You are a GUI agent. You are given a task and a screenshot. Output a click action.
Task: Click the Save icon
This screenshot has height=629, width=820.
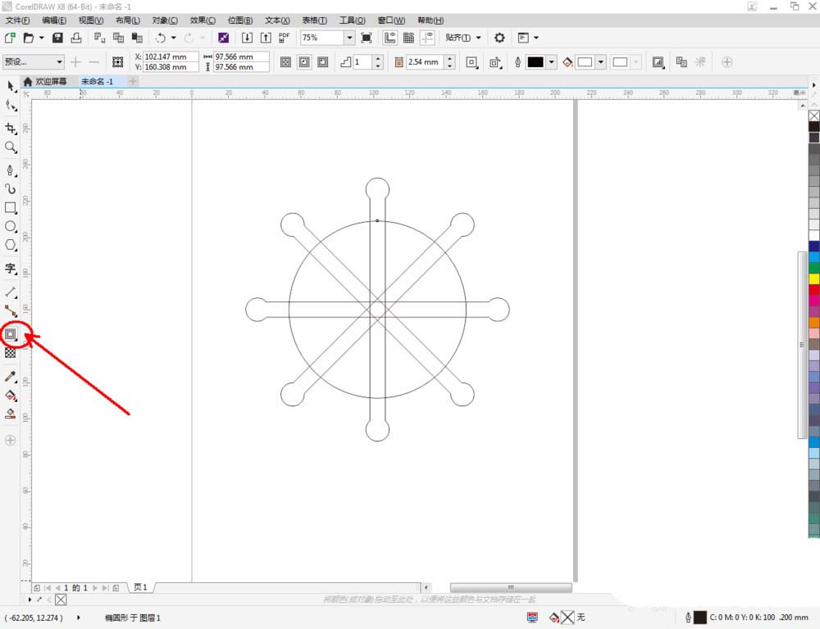point(57,38)
